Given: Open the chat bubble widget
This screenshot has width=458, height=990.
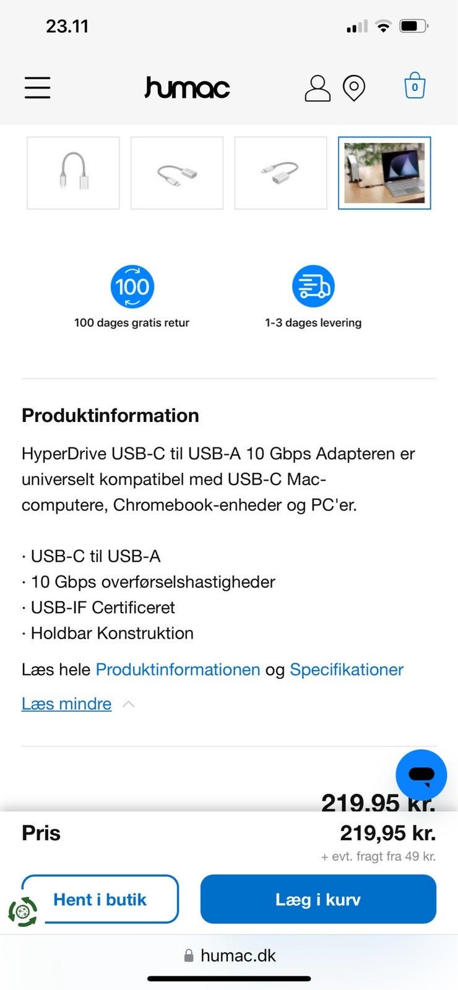Looking at the screenshot, I should [x=421, y=775].
